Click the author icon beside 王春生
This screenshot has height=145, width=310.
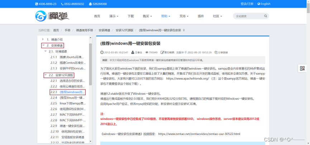click(133, 52)
